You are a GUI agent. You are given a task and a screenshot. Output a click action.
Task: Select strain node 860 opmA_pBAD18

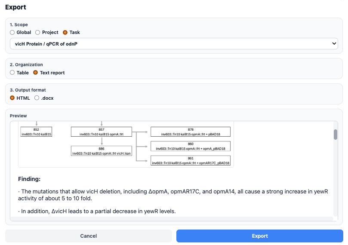point(191,146)
